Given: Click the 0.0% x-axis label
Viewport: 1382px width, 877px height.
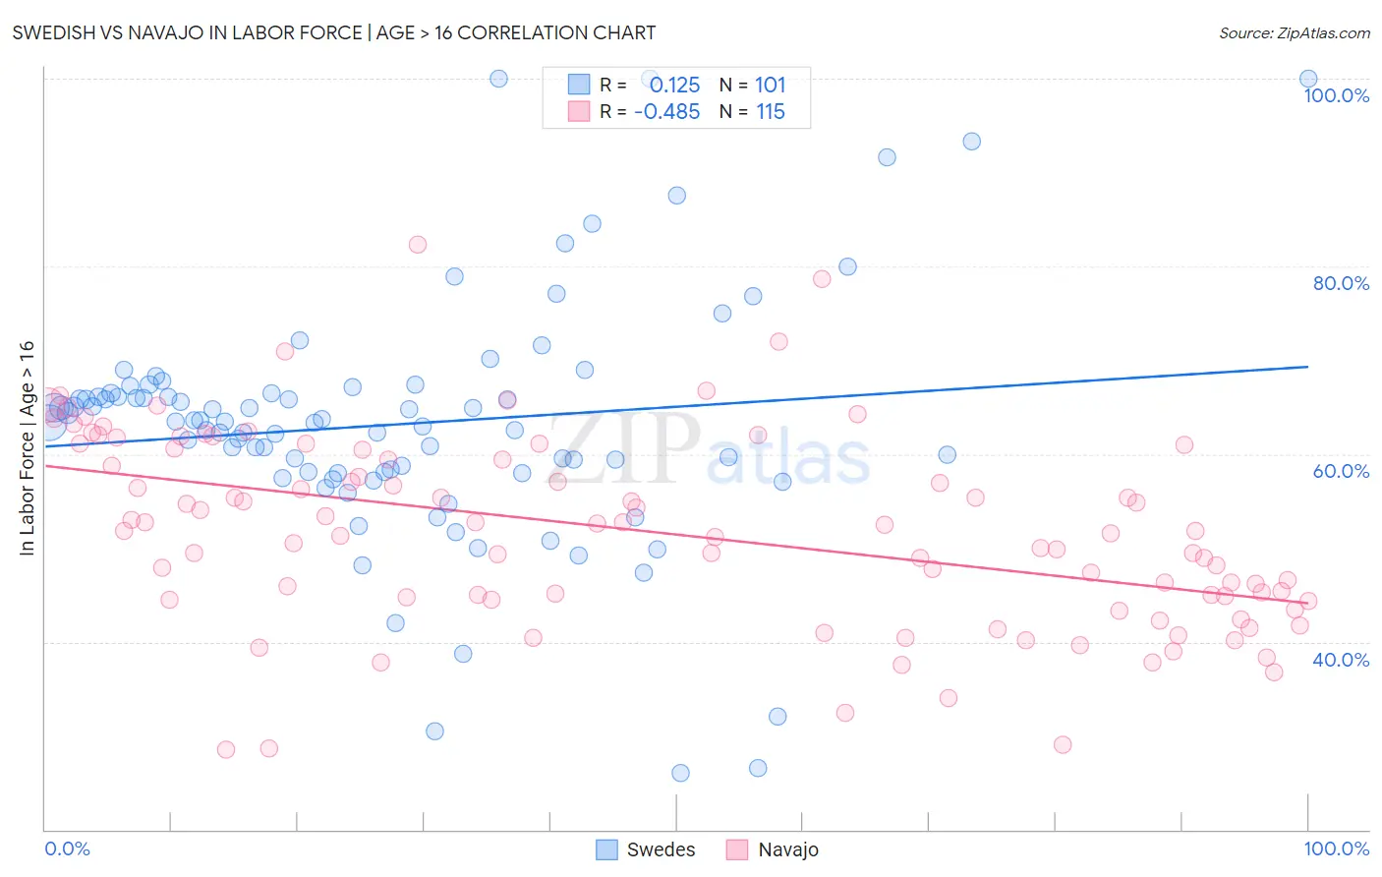Looking at the screenshot, I should [68, 848].
